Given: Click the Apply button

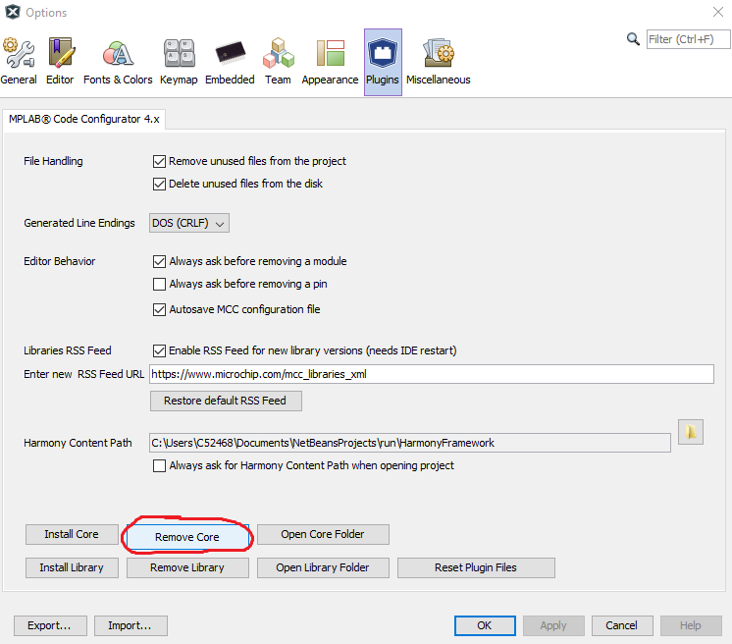Looking at the screenshot, I should pos(553,625).
